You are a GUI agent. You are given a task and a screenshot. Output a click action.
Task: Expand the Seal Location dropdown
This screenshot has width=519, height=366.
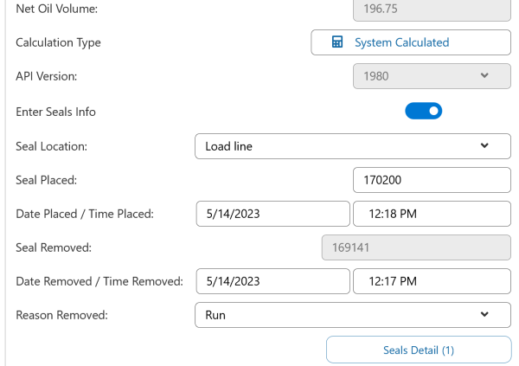pos(352,145)
